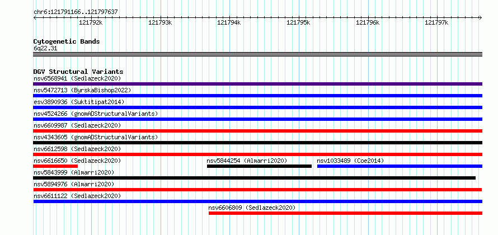
Task: Select the short red nsv6616650 bar
Action: coord(55,166)
